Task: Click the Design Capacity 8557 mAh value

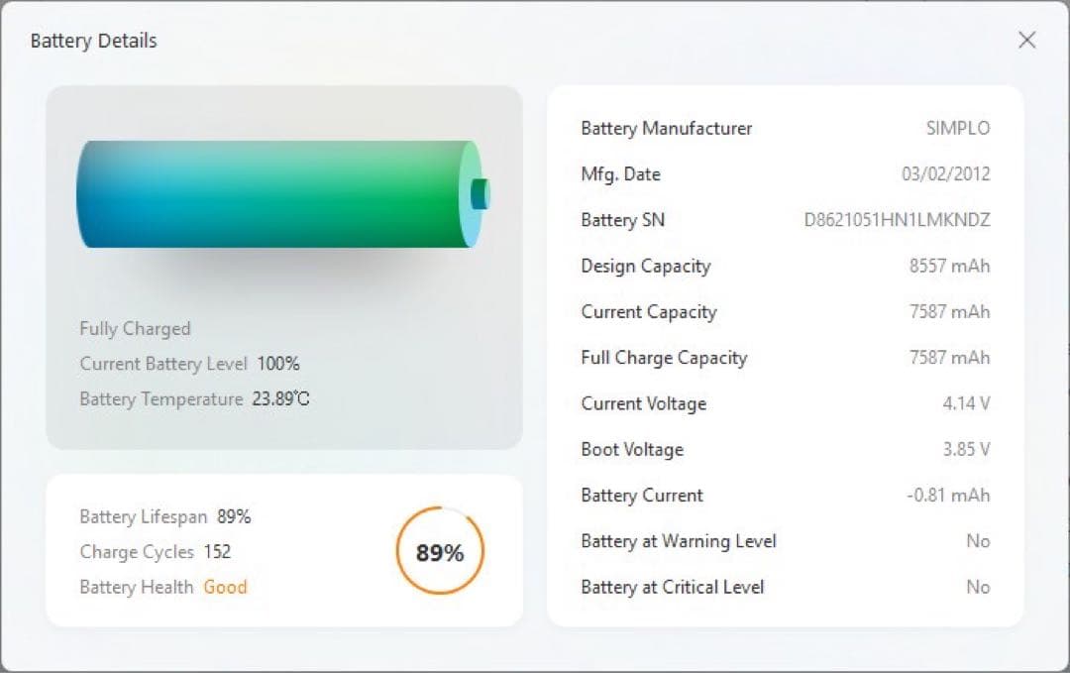Action: click(949, 266)
